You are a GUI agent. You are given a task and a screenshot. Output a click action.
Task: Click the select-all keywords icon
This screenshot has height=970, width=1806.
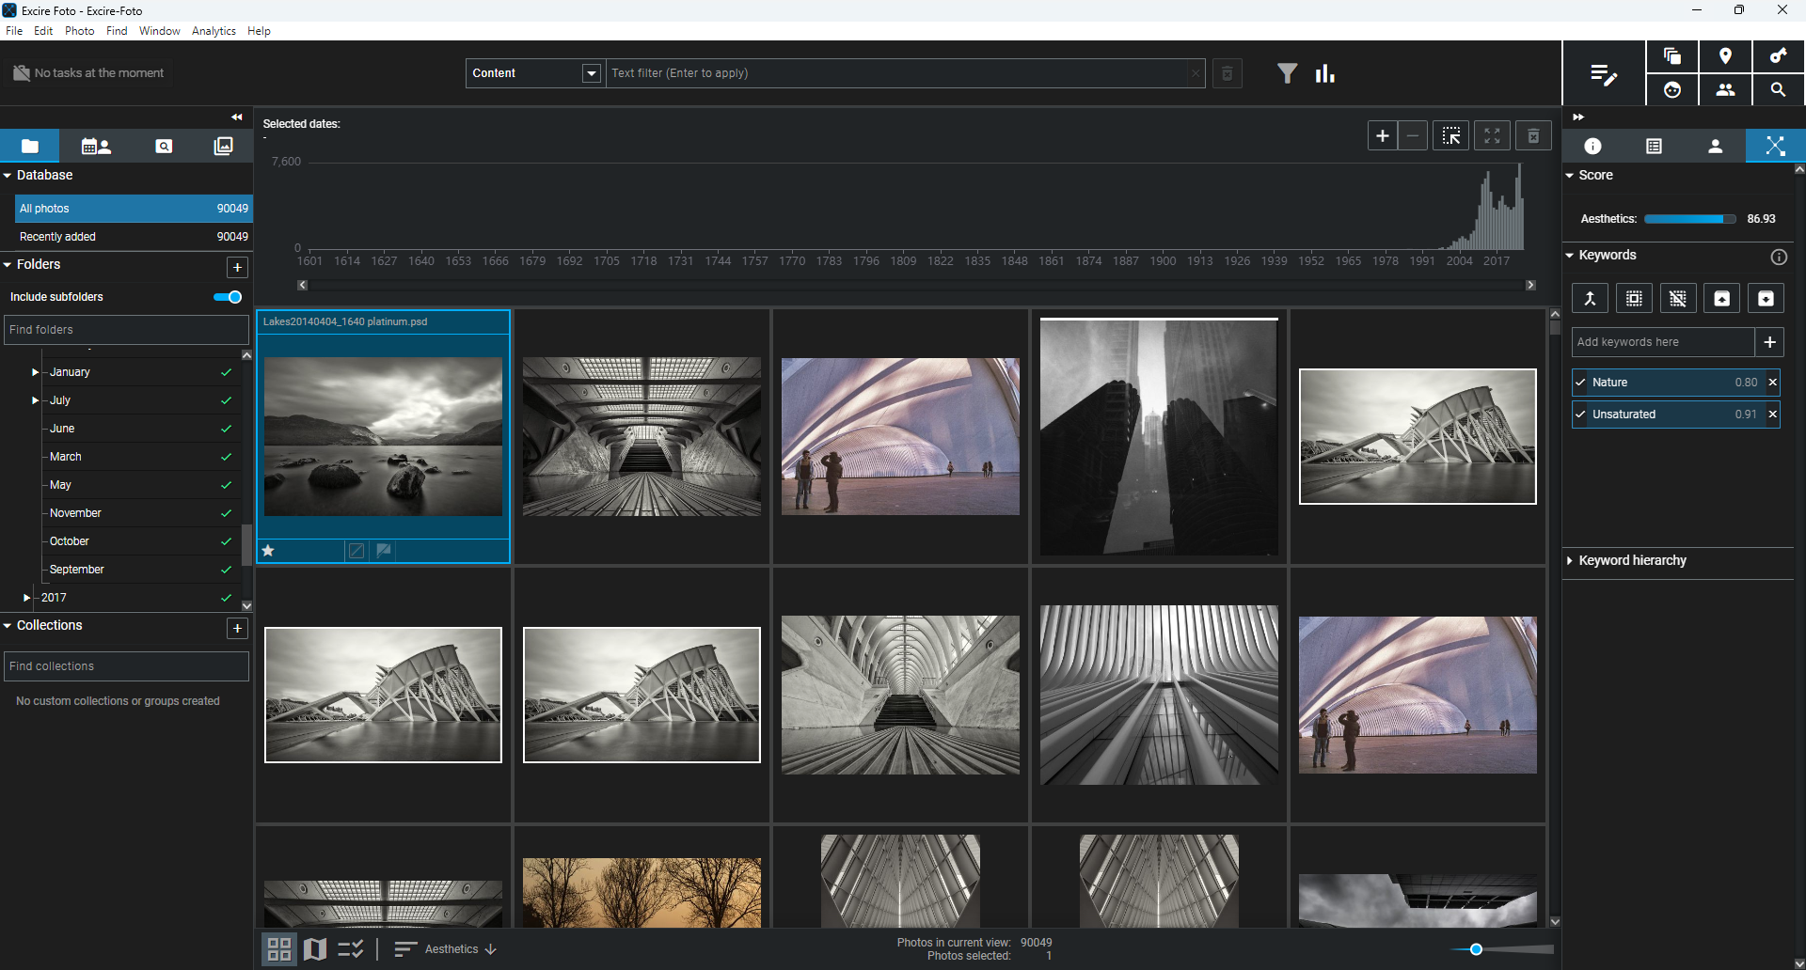1634,299
